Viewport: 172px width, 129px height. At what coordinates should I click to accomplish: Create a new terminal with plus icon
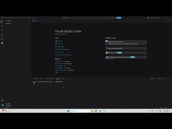(x=156, y=79)
